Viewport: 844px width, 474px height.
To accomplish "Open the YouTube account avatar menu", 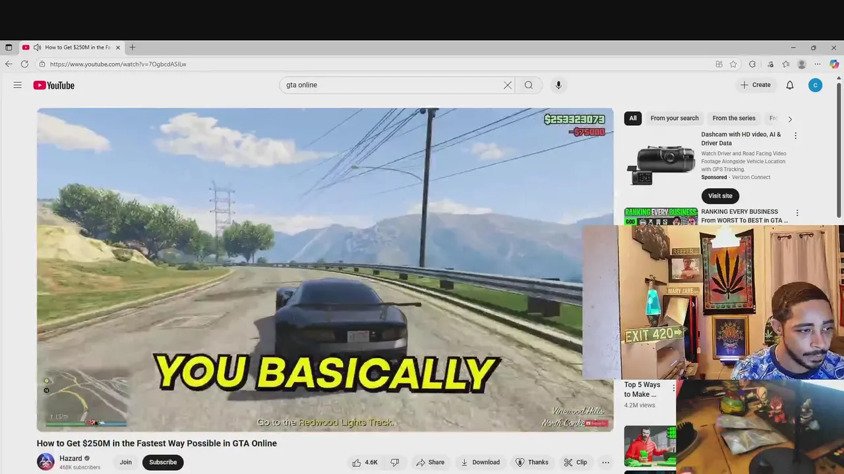I will (x=816, y=85).
